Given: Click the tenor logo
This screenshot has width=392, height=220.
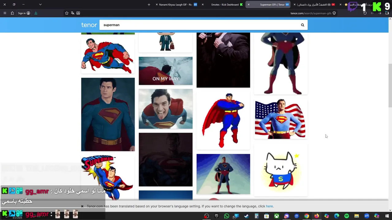Looking at the screenshot, I should tap(89, 25).
